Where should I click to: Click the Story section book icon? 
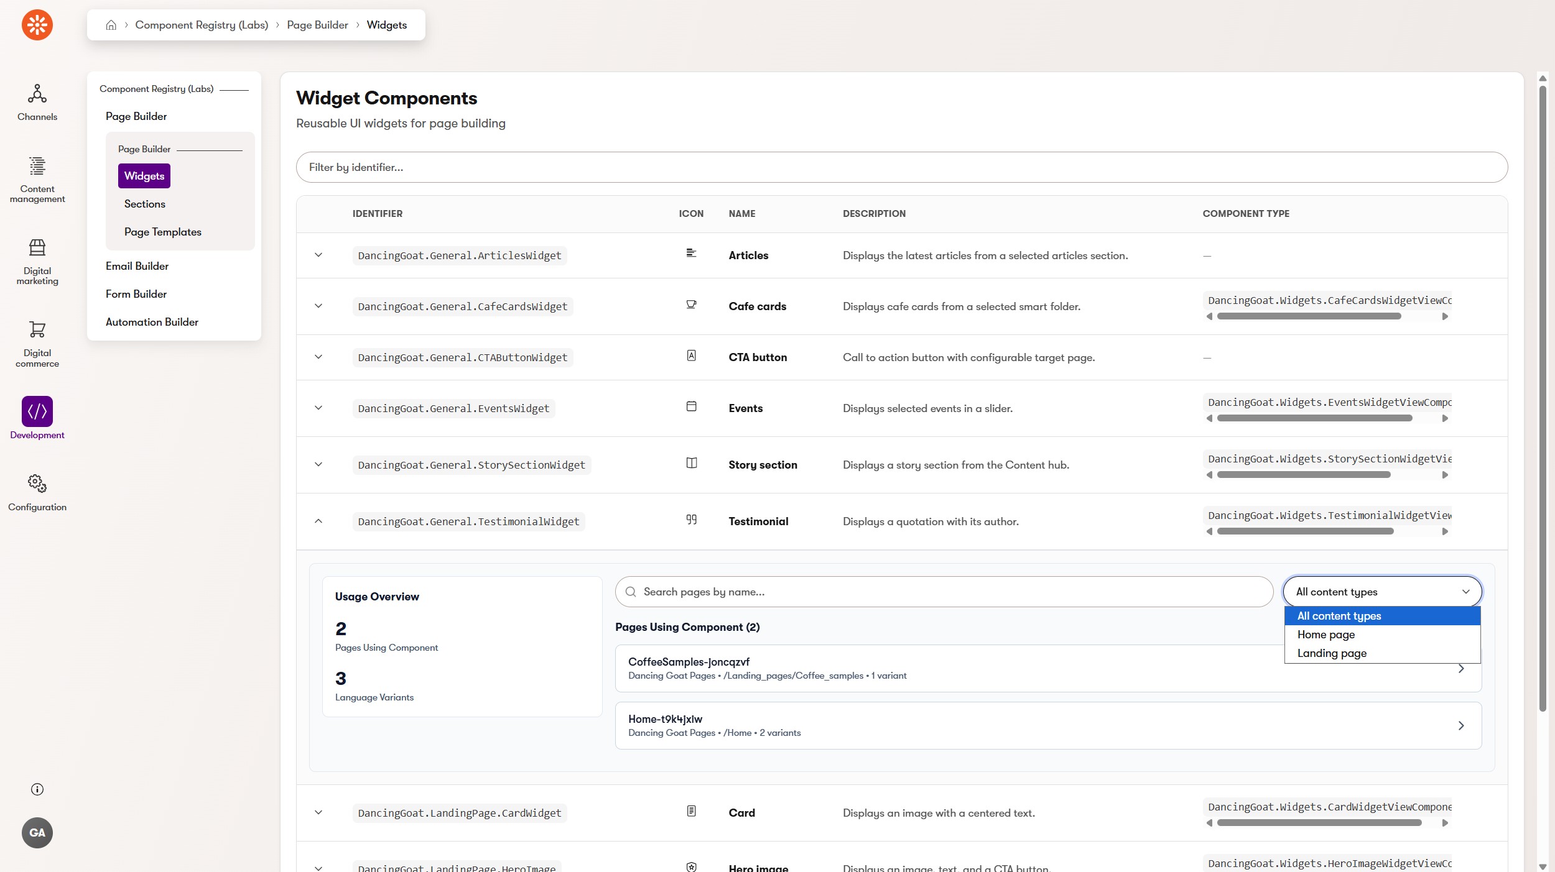coord(691,463)
